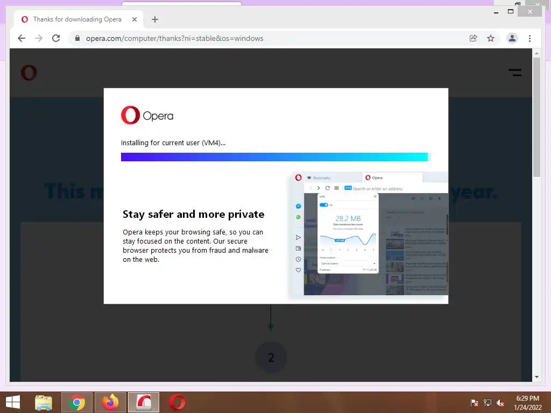Select the 'Thanks for downloading Opera' tab

(79, 19)
